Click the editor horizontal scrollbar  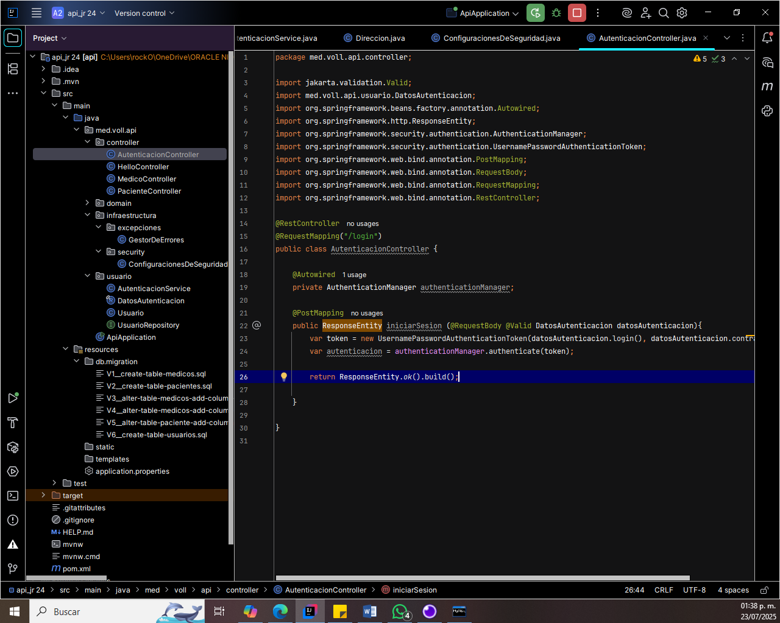pyautogui.click(x=483, y=578)
